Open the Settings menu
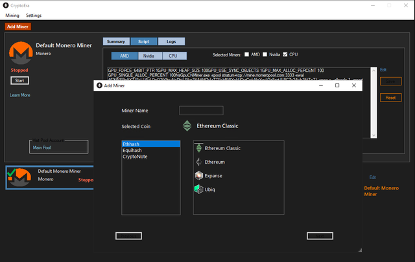This screenshot has height=262, width=415. tap(34, 16)
